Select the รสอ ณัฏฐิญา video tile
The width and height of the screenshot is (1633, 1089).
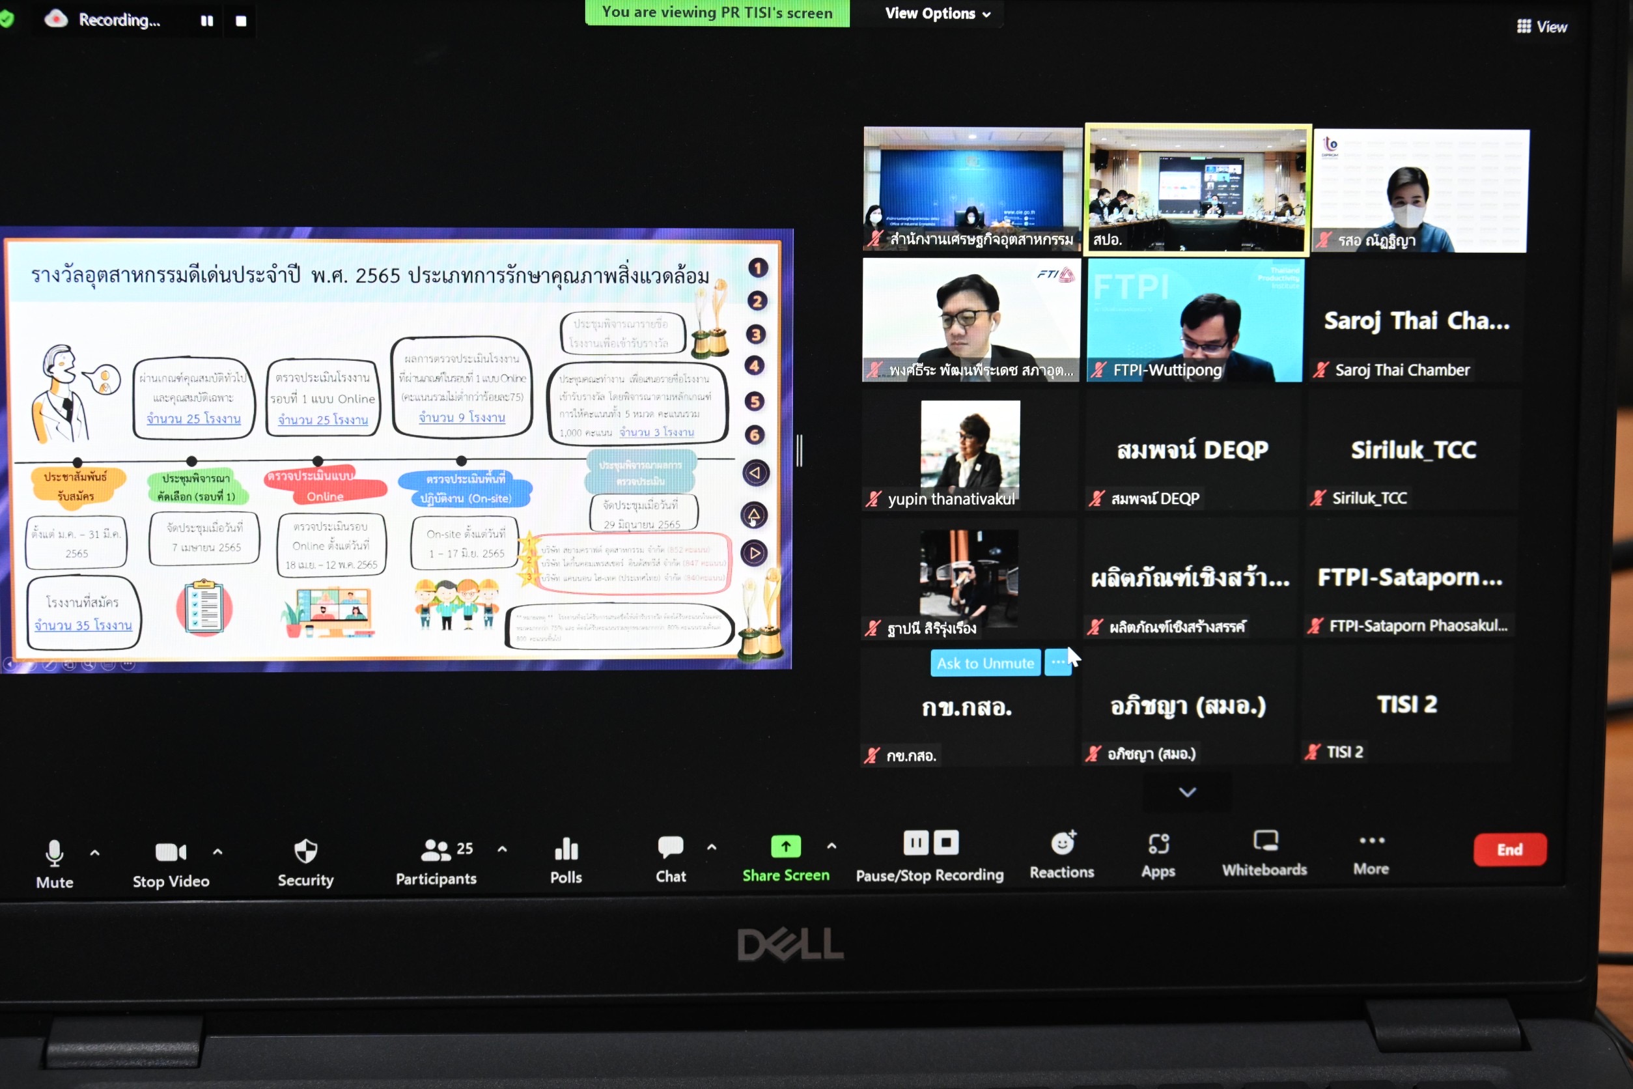click(1421, 190)
